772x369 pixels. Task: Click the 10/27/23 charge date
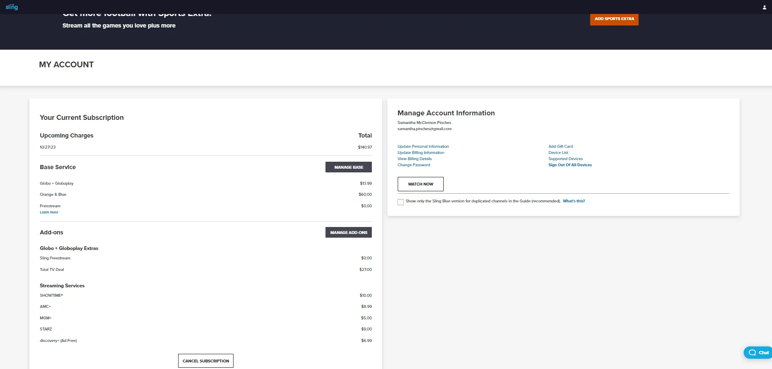48,147
